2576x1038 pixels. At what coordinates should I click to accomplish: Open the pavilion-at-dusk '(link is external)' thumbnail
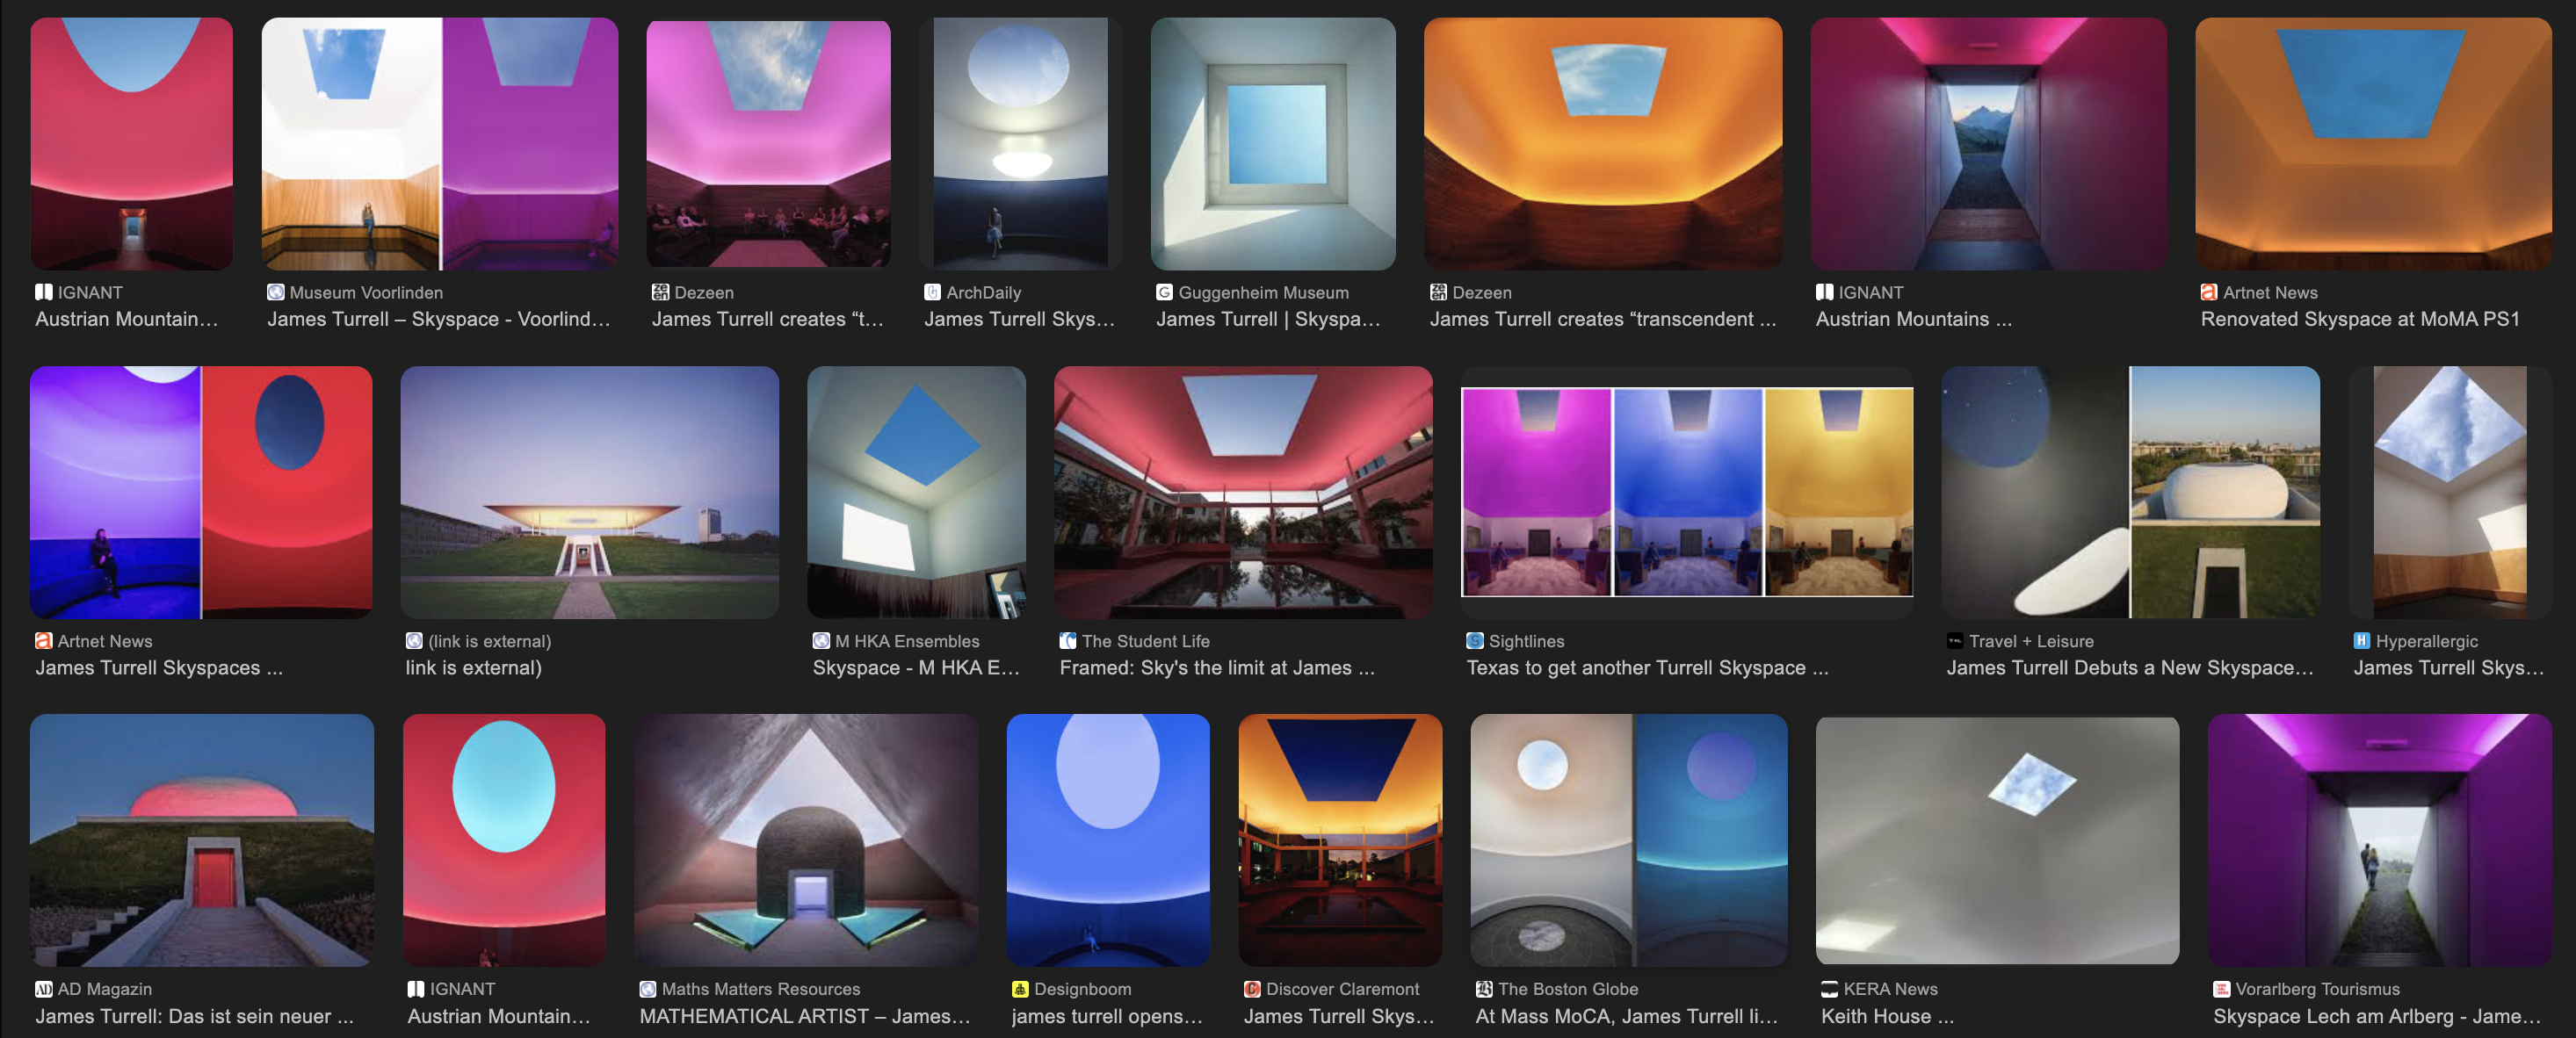pos(589,492)
